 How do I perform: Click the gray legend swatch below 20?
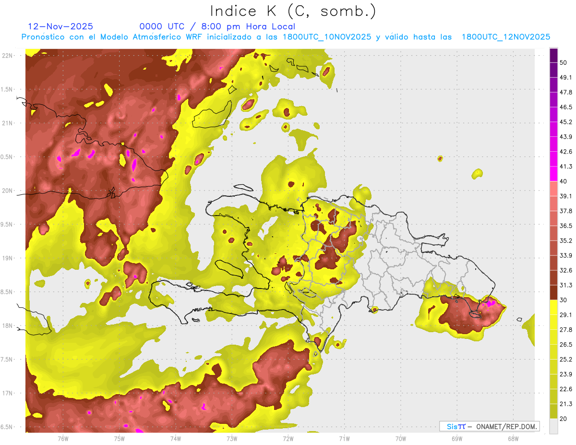pos(553,426)
